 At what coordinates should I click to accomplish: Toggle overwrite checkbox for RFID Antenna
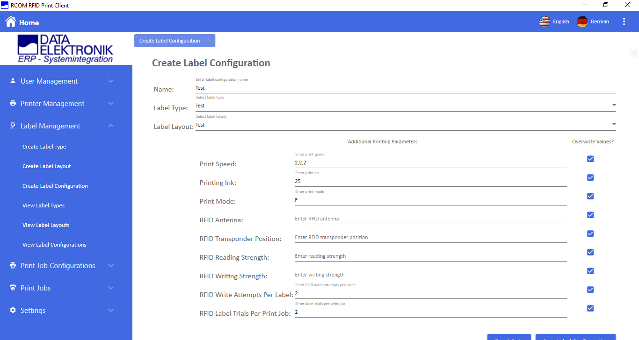590,215
